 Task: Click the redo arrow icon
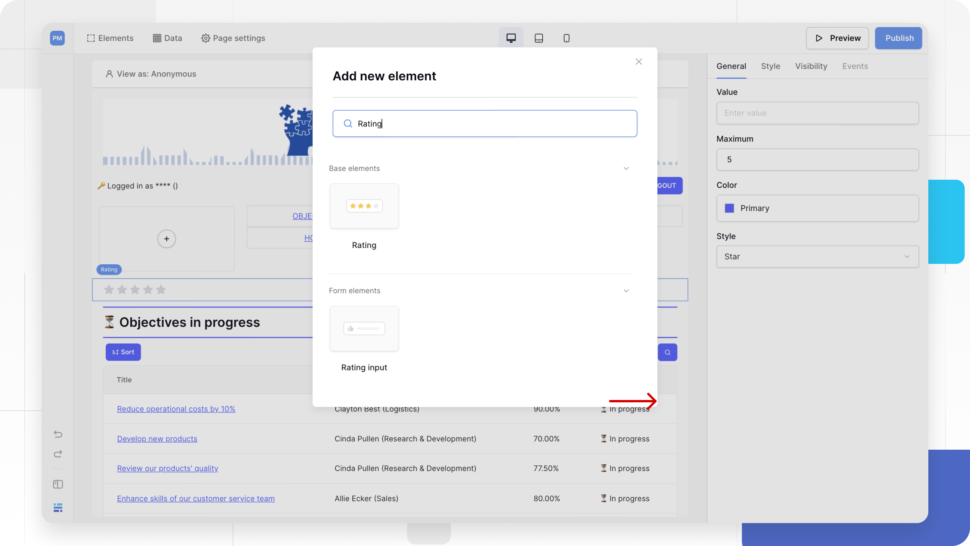58,454
